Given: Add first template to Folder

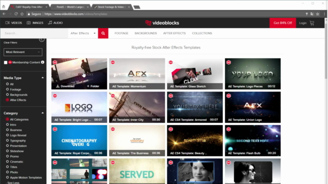Looking at the screenshot, I should (93, 86).
